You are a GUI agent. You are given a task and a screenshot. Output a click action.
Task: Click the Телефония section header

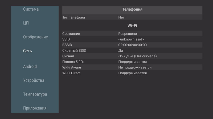132,9
